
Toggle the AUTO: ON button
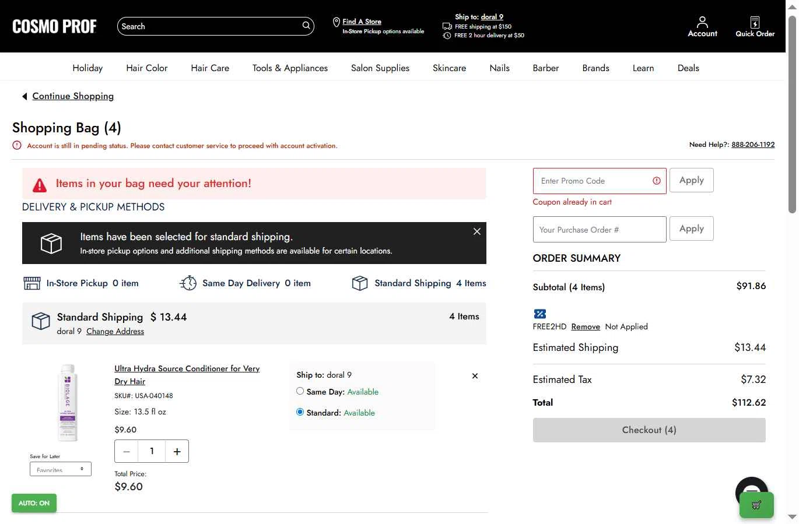pyautogui.click(x=34, y=503)
